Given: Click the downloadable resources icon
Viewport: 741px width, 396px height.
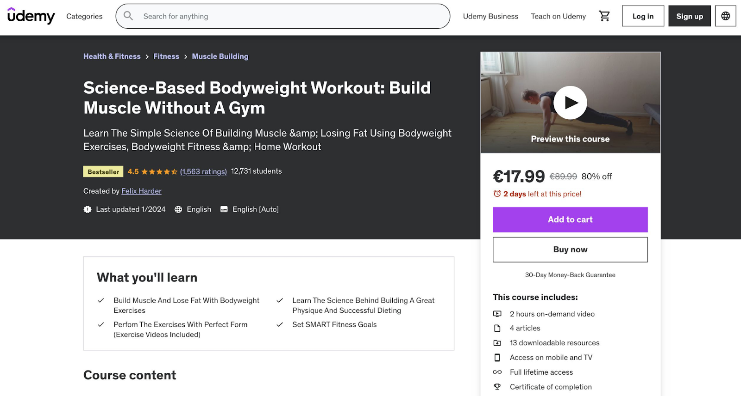Looking at the screenshot, I should [497, 342].
